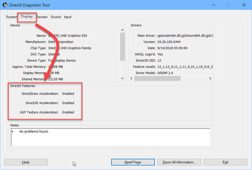Click the driver date '9/14/2018 05:00:00'

[x=172, y=48]
